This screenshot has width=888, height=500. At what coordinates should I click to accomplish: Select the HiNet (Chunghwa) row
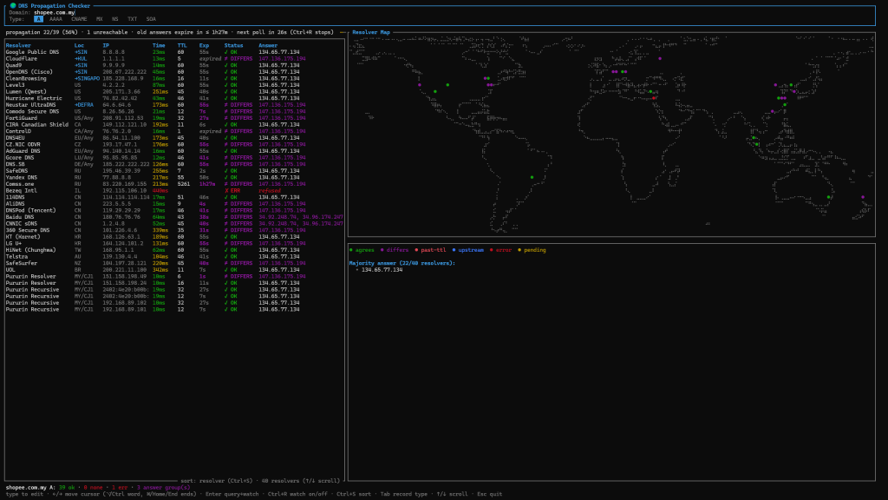coord(174,251)
